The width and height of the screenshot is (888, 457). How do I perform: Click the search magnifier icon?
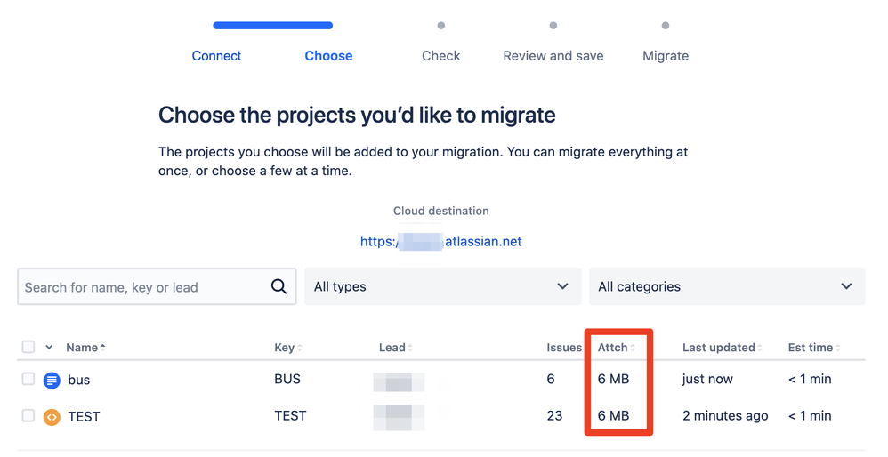pos(279,286)
